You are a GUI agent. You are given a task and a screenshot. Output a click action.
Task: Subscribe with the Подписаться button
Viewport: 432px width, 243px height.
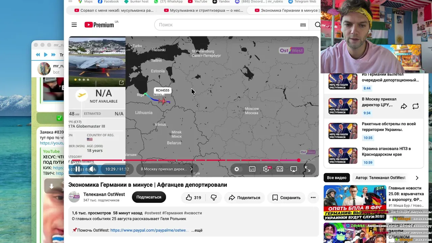pyautogui.click(x=149, y=197)
